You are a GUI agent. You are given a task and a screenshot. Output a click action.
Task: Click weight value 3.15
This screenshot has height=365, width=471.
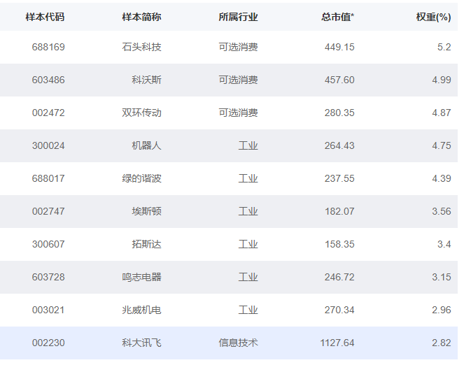point(442,277)
